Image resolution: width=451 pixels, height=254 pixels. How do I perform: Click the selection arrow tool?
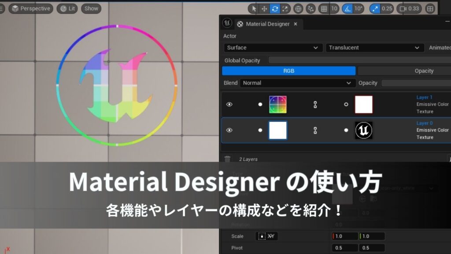pyautogui.click(x=254, y=8)
